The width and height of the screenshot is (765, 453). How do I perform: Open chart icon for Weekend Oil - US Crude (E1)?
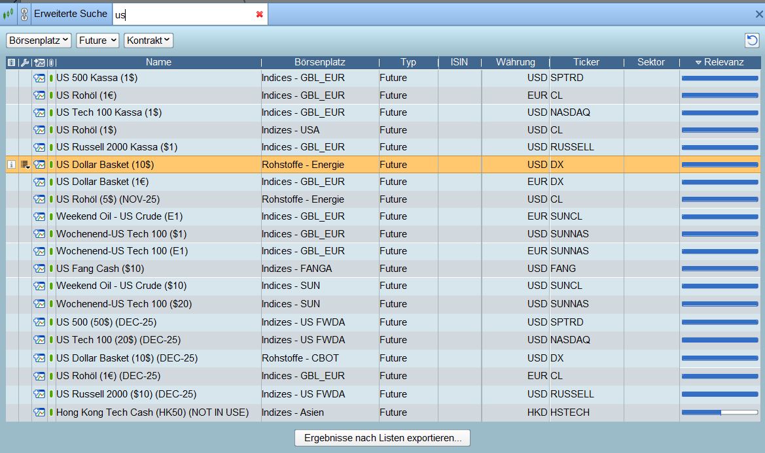[x=39, y=216]
